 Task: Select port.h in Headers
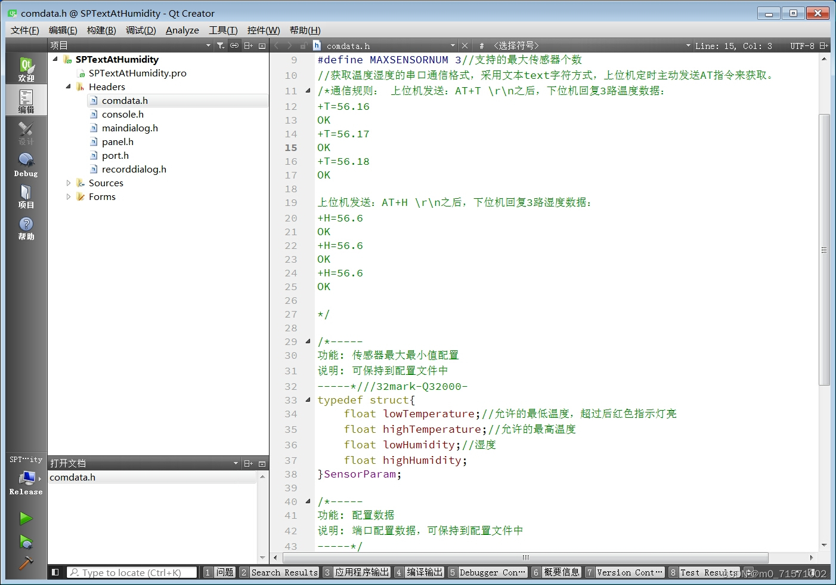click(x=115, y=155)
